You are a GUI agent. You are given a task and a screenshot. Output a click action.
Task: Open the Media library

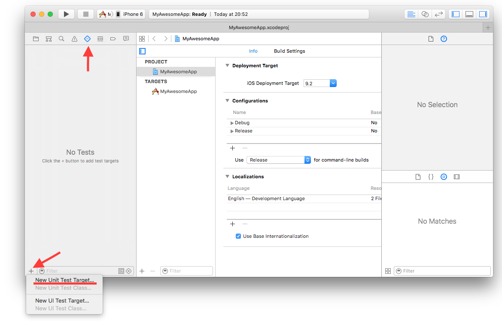tap(456, 177)
